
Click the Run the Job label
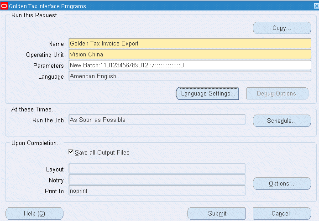point(48,120)
